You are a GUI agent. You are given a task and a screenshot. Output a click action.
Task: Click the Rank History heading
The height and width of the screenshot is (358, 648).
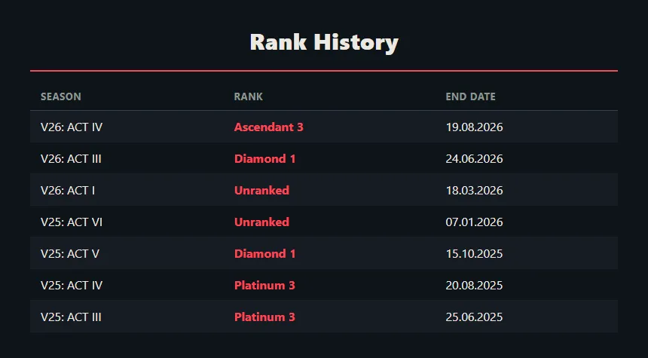point(324,42)
